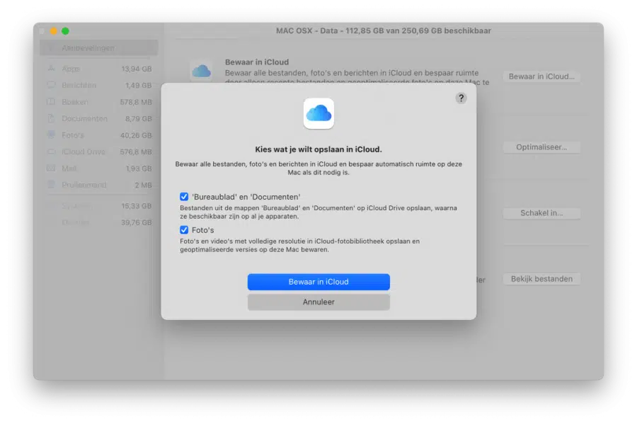Image resolution: width=637 pixels, height=424 pixels.
Task: Click the iCloud Drive cloud icon in sidebar
Action: click(x=51, y=151)
